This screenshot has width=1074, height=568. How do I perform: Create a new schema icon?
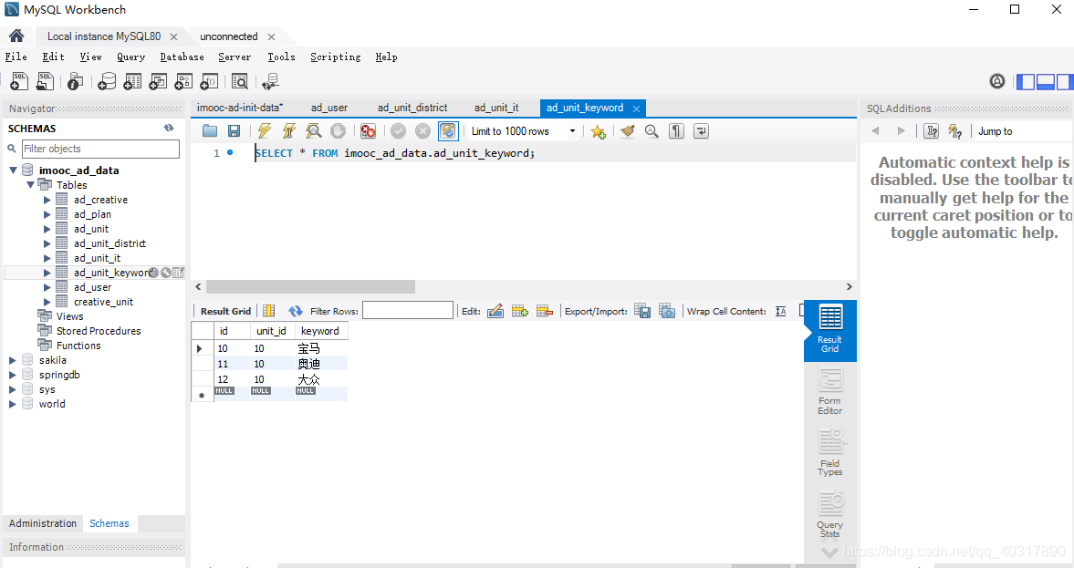pyautogui.click(x=107, y=81)
